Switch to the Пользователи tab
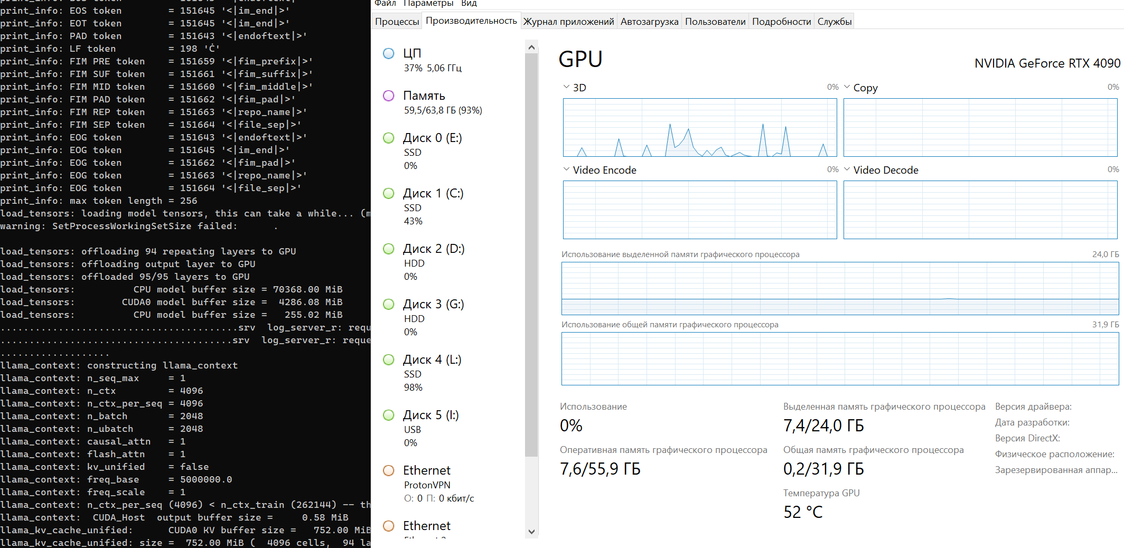The image size is (1124, 548). (x=715, y=22)
